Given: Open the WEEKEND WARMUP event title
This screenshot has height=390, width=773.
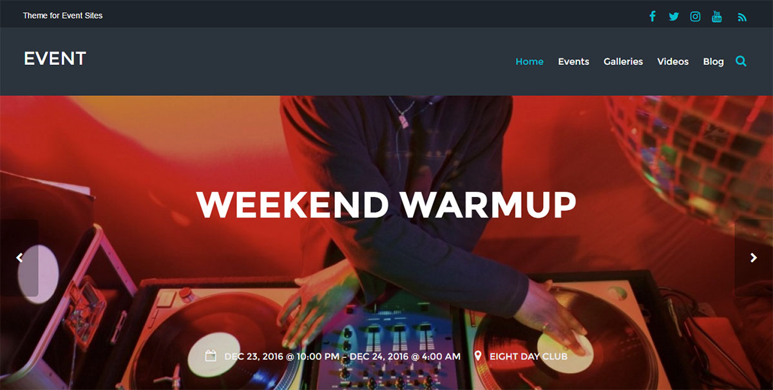Looking at the screenshot, I should tap(386, 204).
